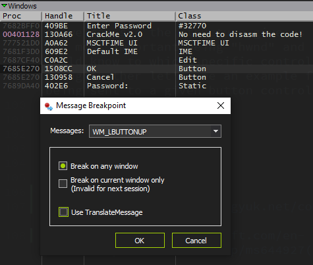Click the Handle column header
This screenshot has width=313, height=265.
coord(63,16)
